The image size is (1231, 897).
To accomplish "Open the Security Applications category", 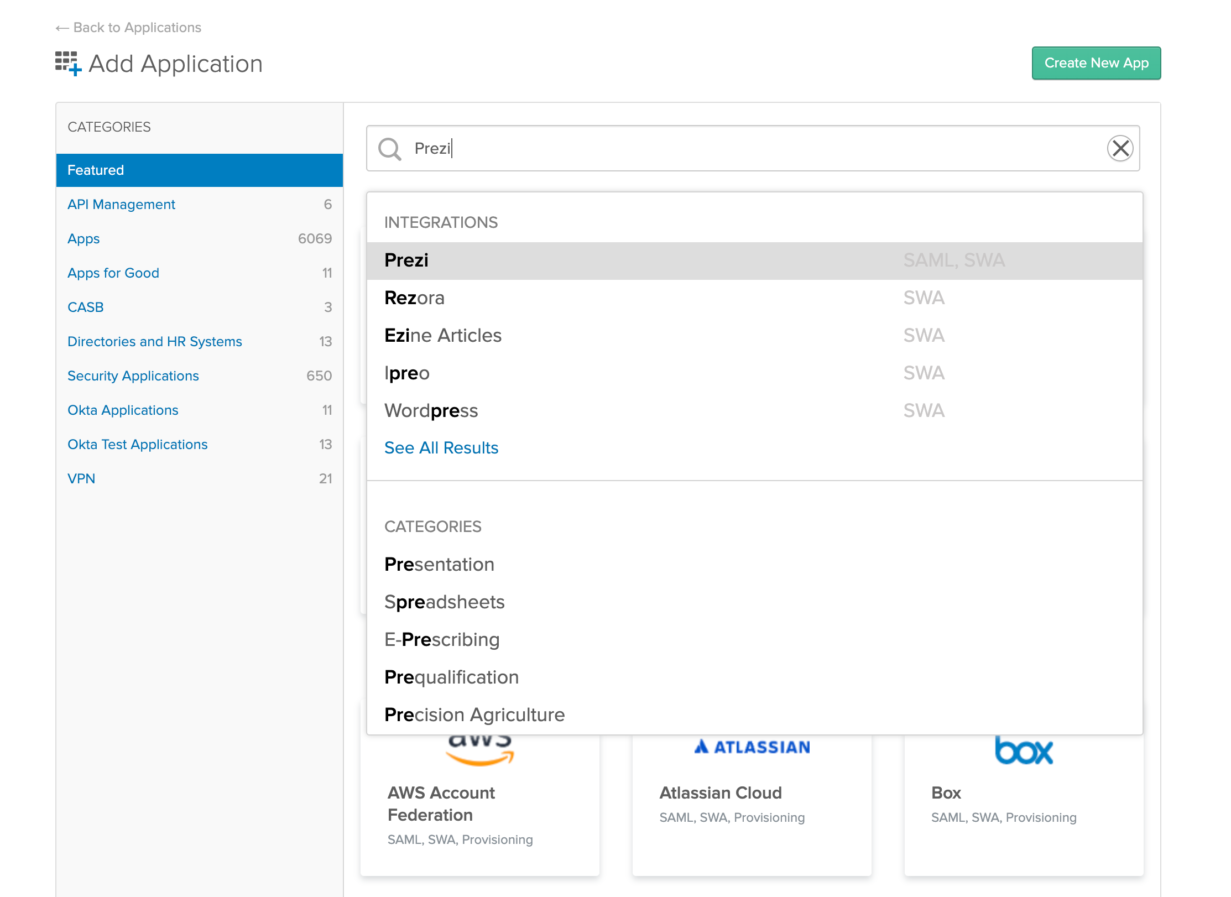I will coord(133,376).
